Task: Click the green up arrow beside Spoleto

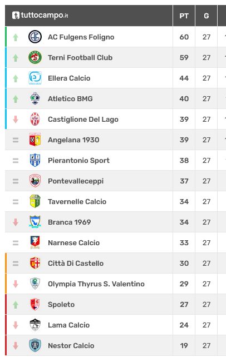Action: (x=16, y=305)
